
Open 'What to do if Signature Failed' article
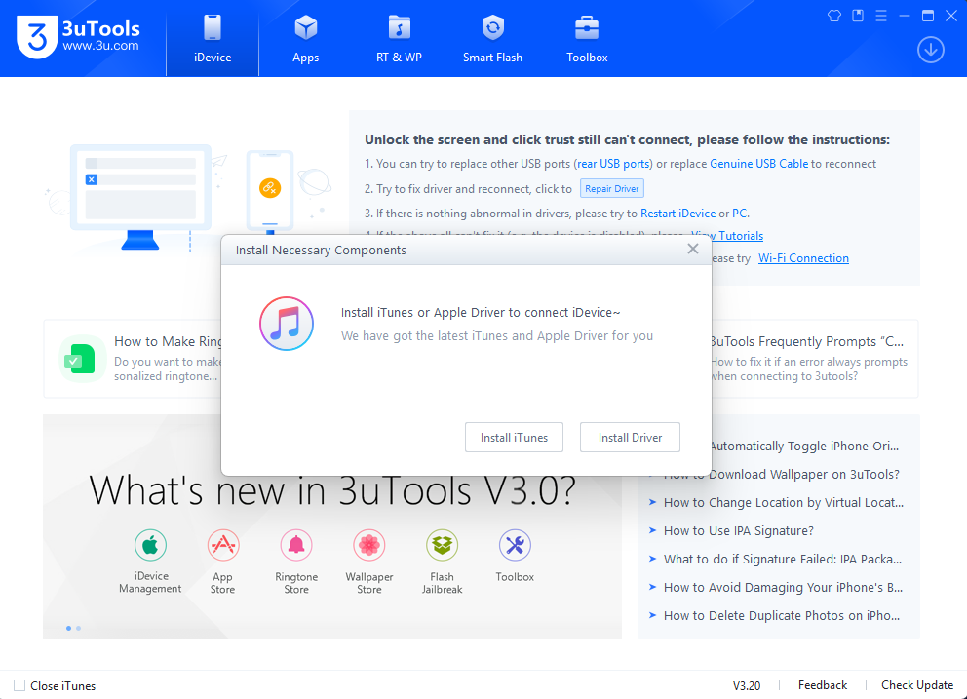(783, 560)
